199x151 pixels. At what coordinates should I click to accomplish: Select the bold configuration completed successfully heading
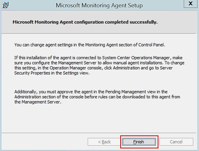pos(85,22)
